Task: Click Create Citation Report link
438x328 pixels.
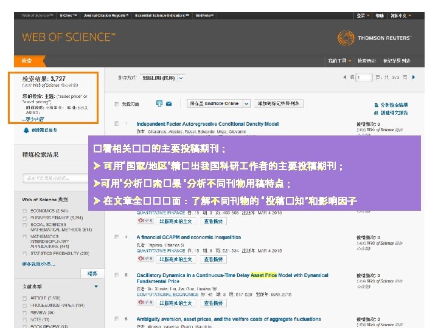Action: click(x=394, y=113)
